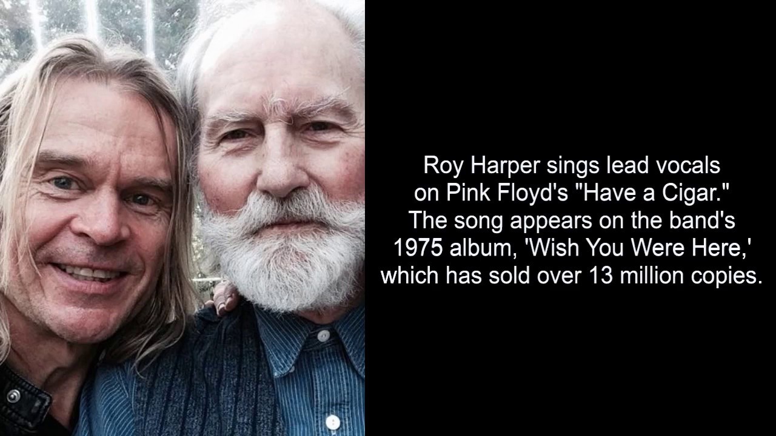Click the lower shirt button near bottom edge

[332, 422]
